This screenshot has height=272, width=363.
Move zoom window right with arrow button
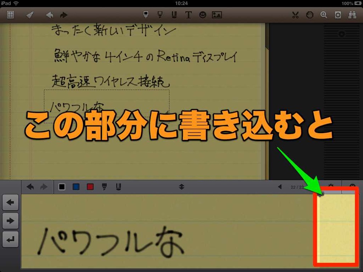(11, 221)
